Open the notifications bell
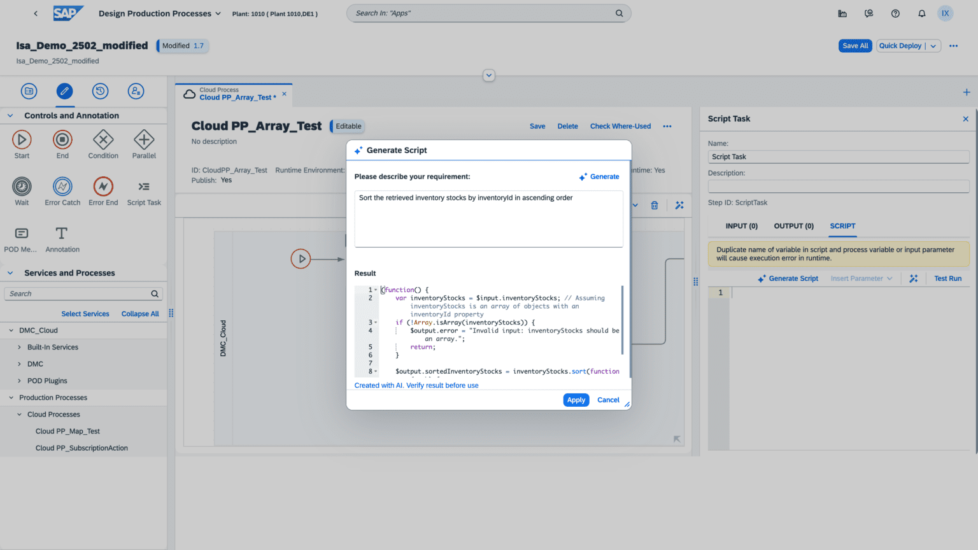 click(x=921, y=13)
